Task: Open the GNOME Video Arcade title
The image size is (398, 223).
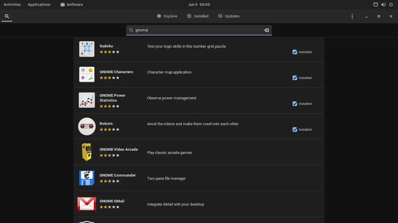Action: click(x=119, y=150)
